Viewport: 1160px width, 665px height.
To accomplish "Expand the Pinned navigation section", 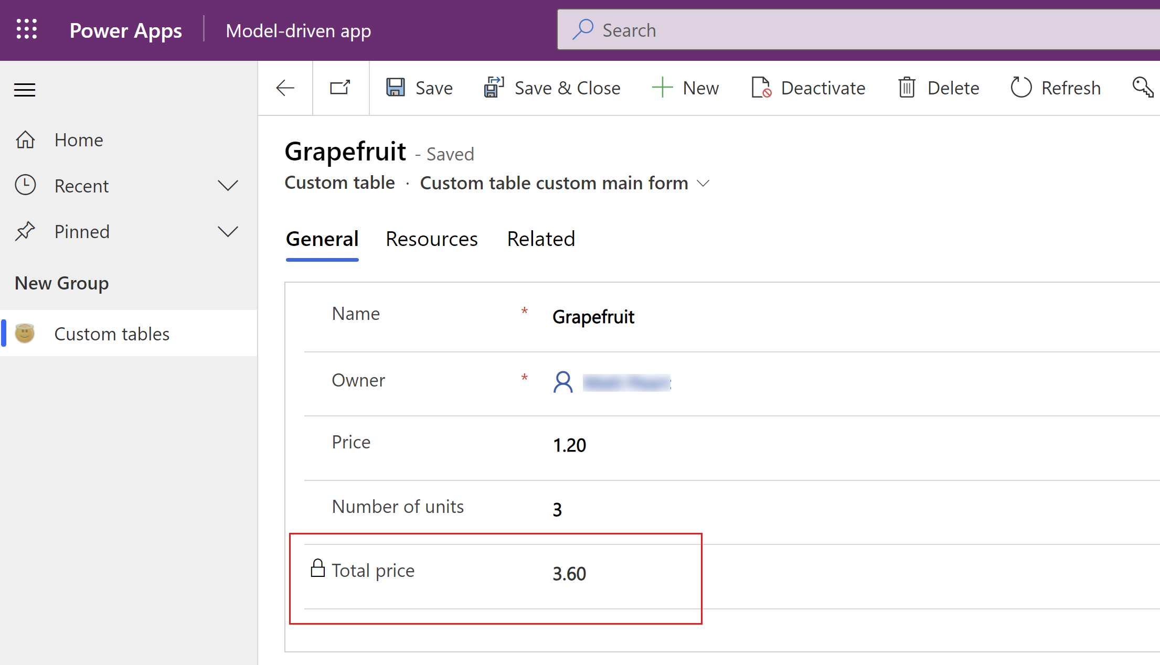I will (x=229, y=232).
